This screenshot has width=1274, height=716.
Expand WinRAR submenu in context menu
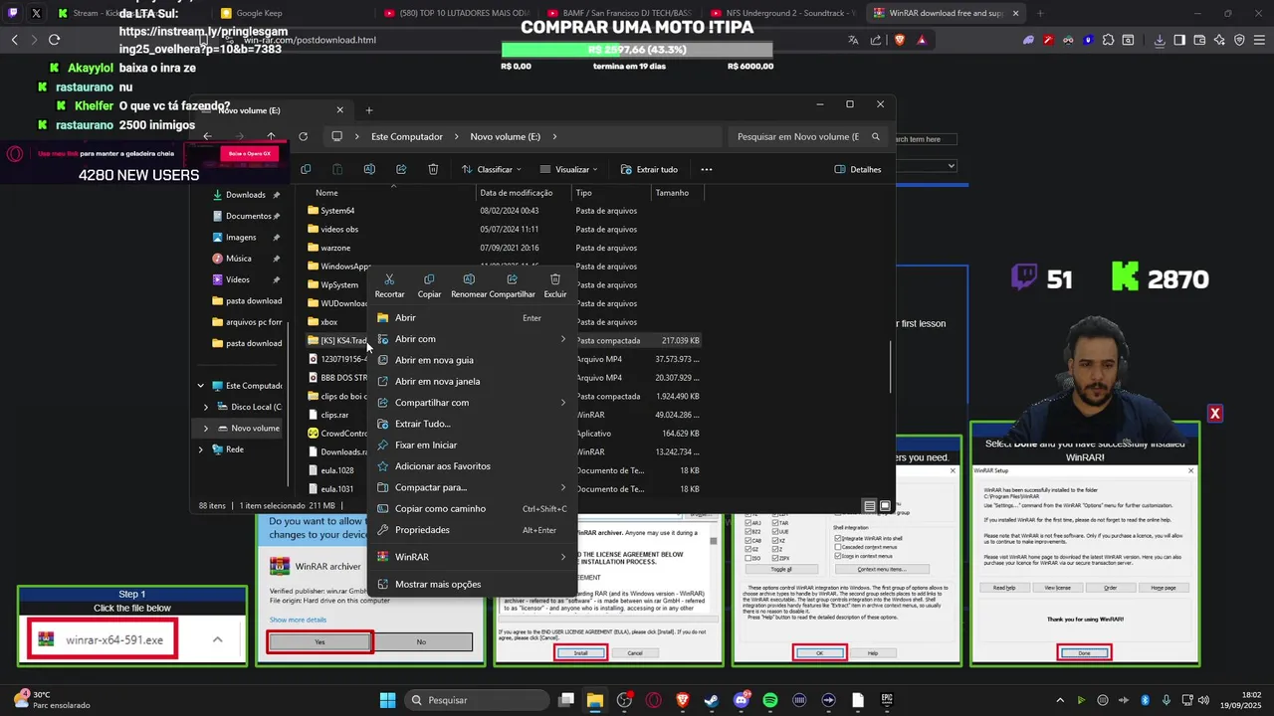[x=562, y=557]
